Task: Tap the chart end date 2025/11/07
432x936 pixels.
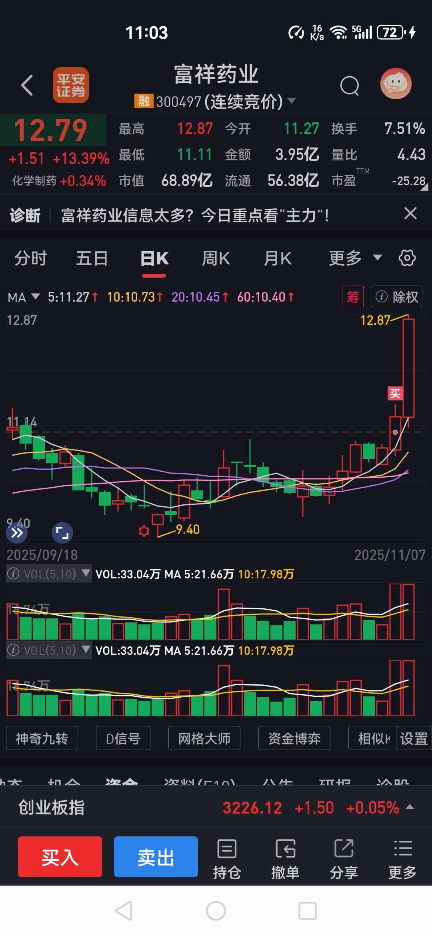Action: (x=390, y=555)
